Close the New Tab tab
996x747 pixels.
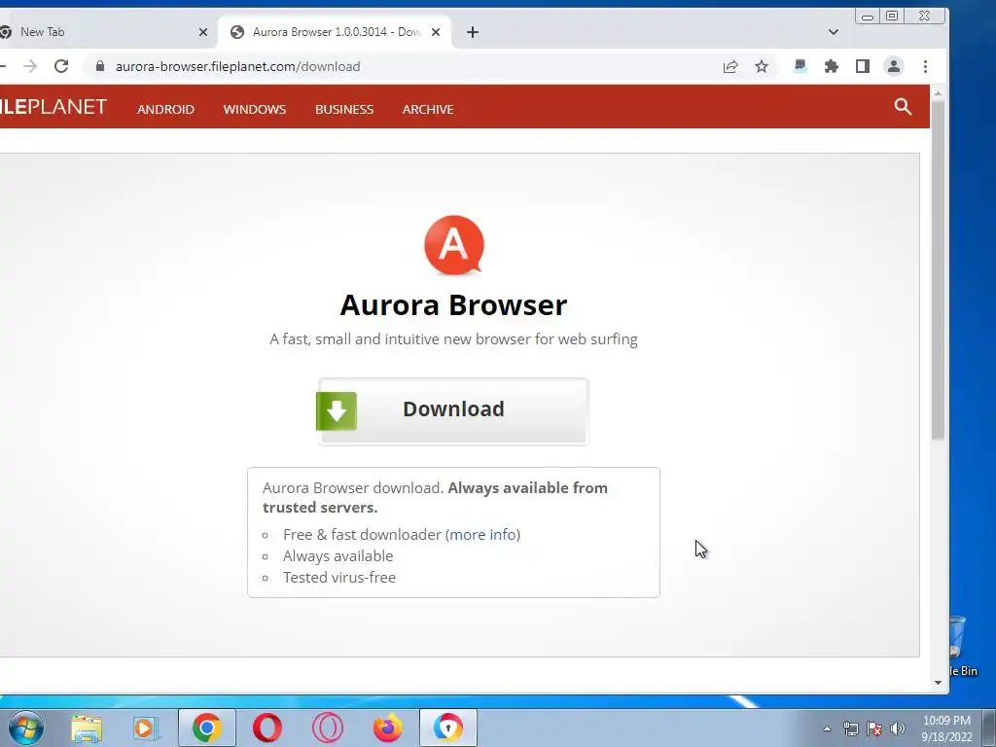[x=203, y=32]
